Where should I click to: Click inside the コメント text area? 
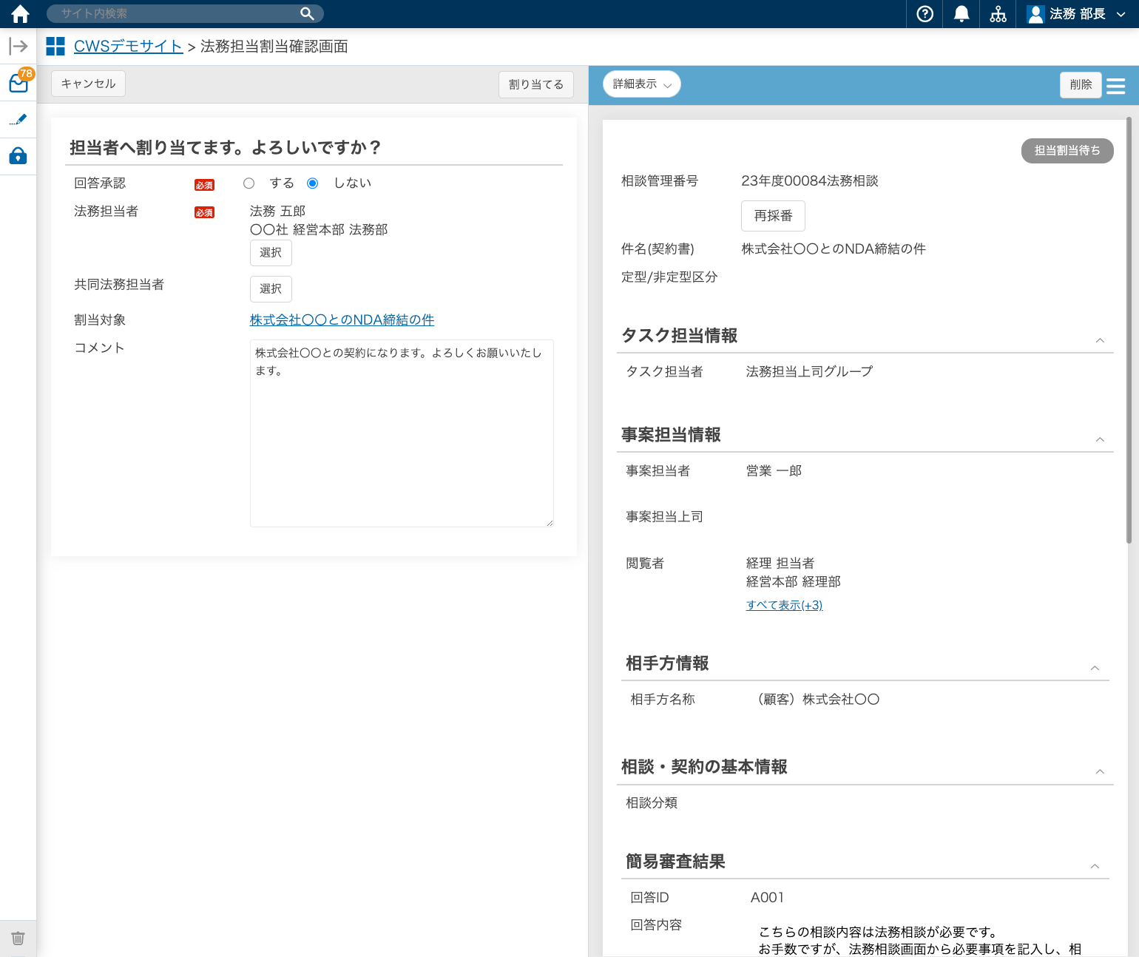401,433
